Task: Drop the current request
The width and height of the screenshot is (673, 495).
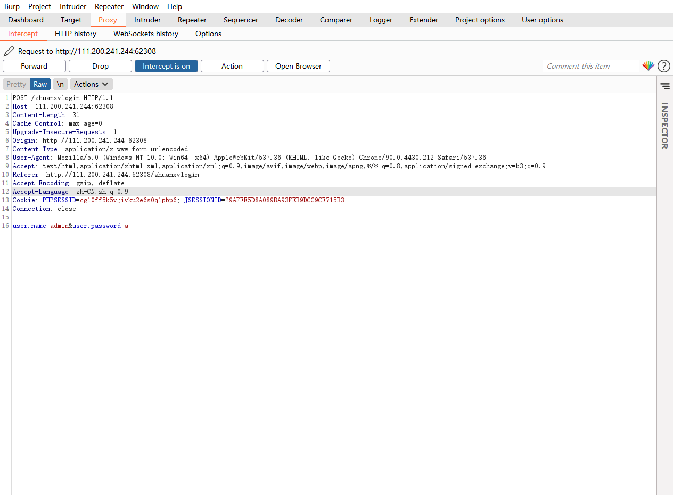Action: point(100,66)
